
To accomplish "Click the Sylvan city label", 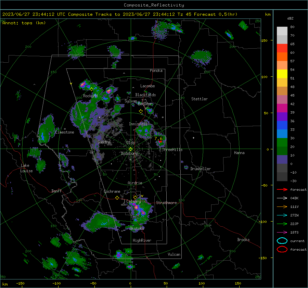I will click(x=131, y=101).
